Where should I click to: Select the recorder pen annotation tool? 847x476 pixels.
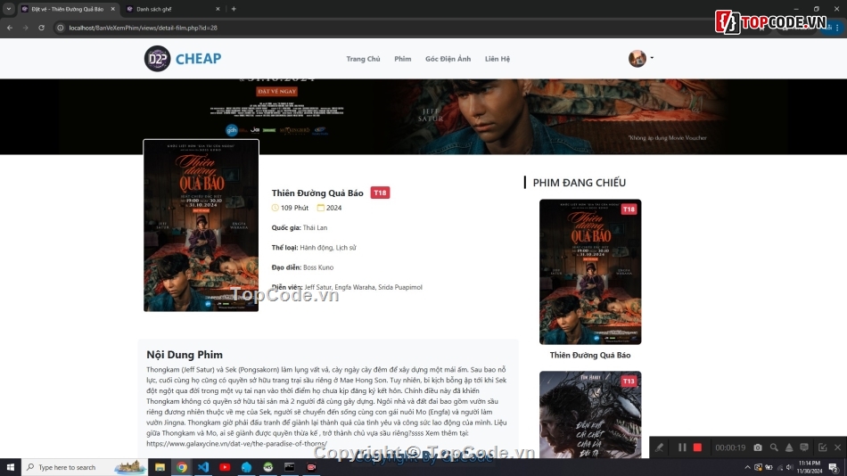[660, 447]
